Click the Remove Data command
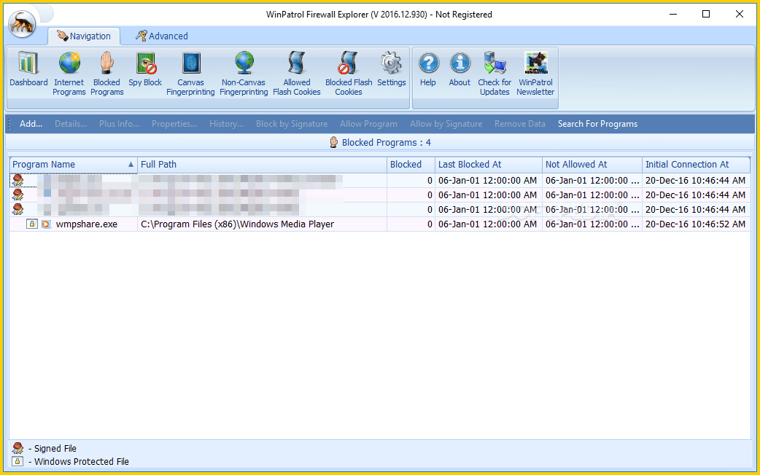 [519, 124]
